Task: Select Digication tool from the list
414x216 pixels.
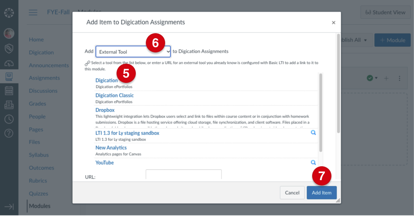Action: 106,80
